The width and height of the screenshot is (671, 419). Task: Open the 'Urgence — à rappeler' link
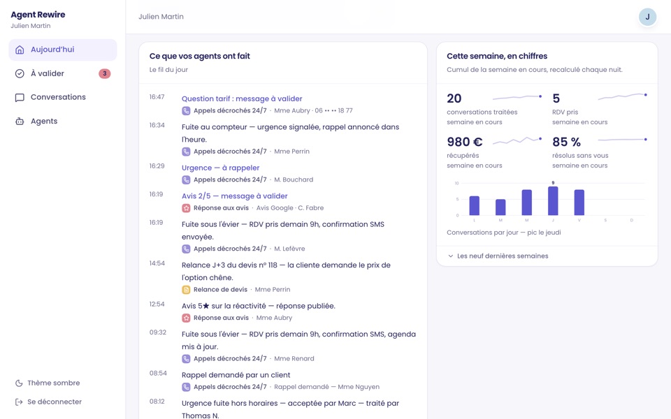coord(220,168)
